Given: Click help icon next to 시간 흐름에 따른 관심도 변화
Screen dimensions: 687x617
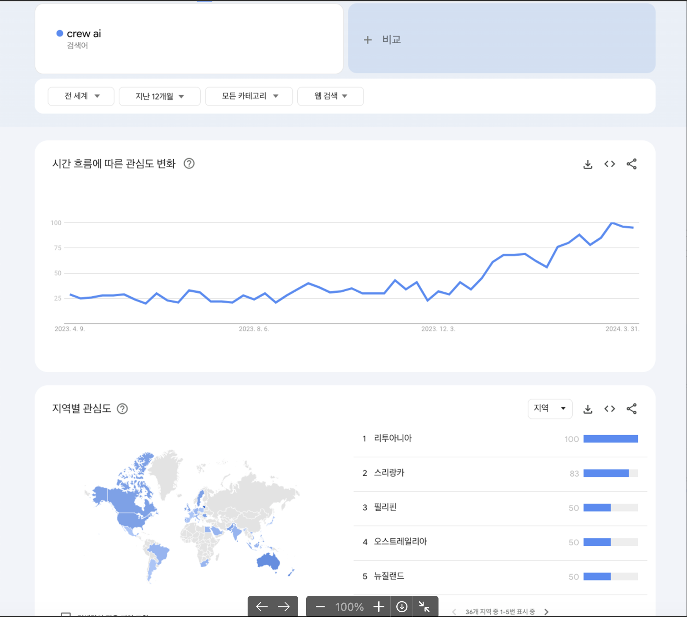Looking at the screenshot, I should pyautogui.click(x=189, y=164).
